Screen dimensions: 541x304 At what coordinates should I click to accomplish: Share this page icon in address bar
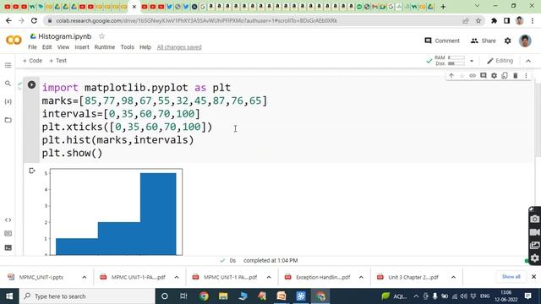click(x=466, y=20)
